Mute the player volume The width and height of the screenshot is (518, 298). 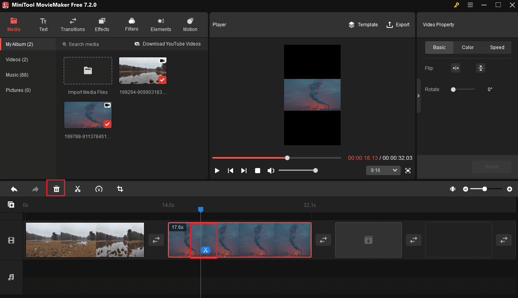tap(271, 170)
